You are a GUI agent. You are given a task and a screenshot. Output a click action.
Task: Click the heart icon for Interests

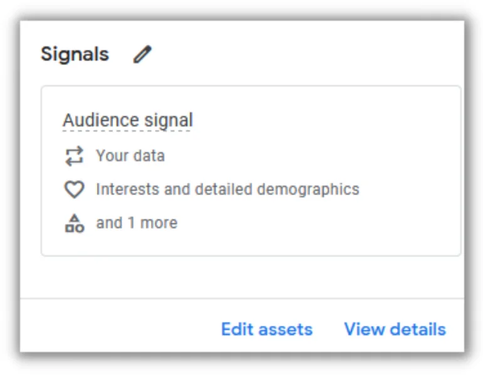[x=75, y=189]
